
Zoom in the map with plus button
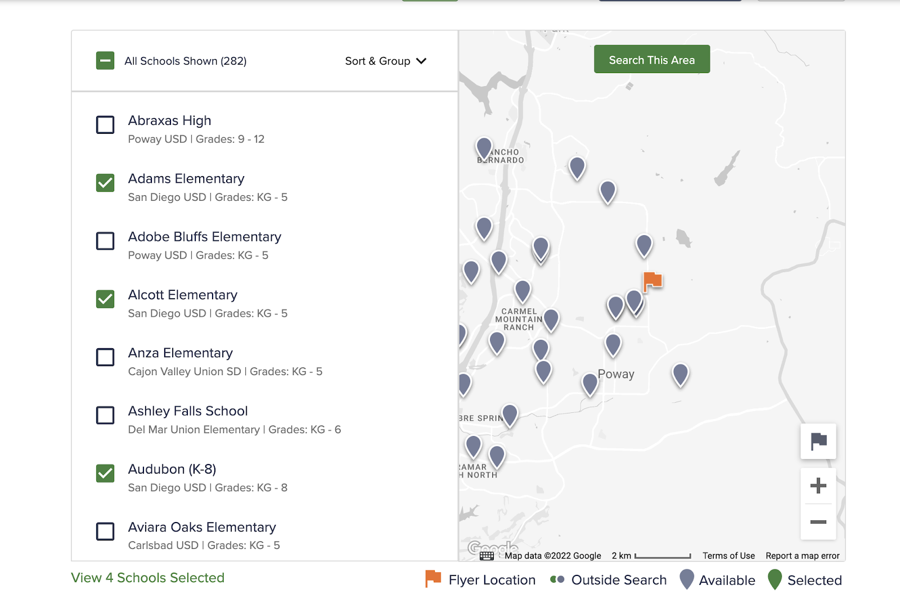pos(818,485)
